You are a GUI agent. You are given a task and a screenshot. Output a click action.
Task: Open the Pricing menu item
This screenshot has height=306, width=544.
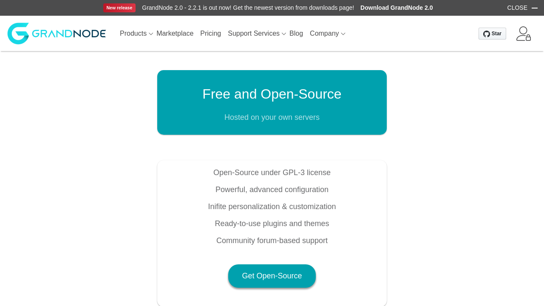tap(210, 34)
